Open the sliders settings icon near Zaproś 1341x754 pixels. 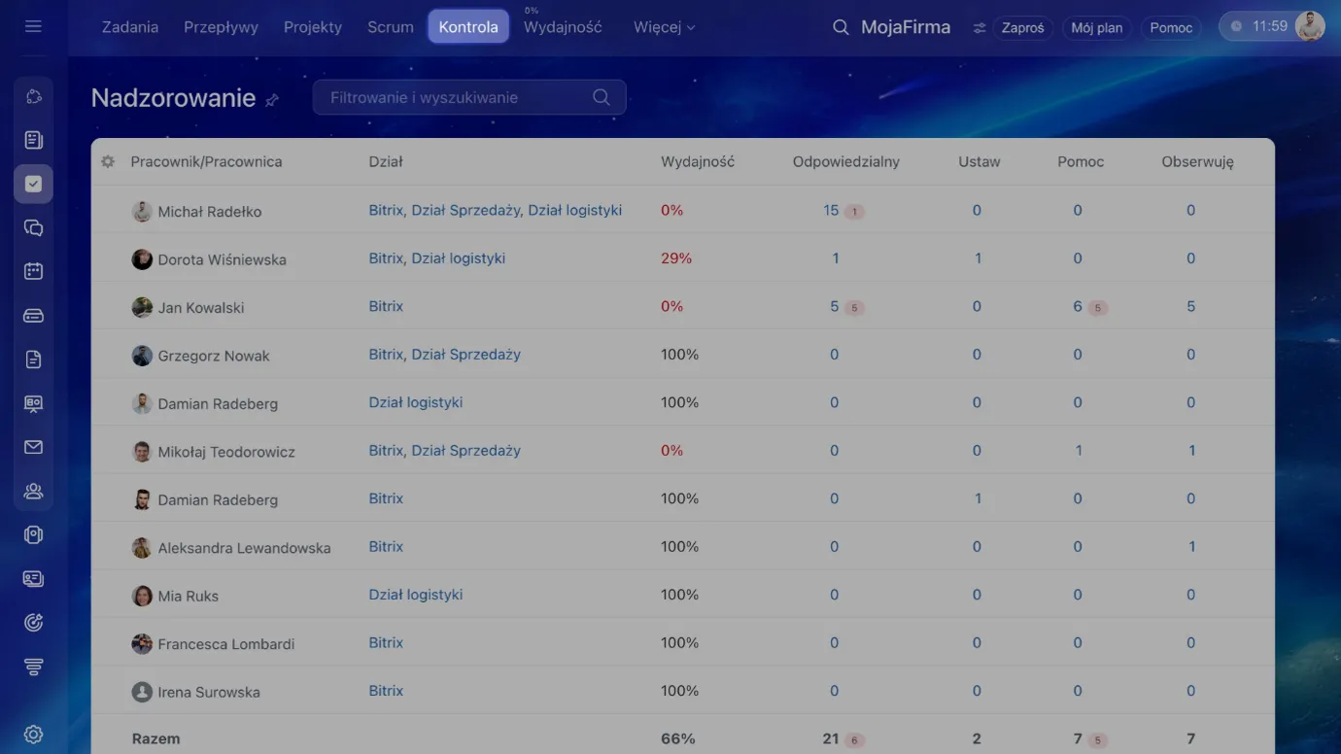pyautogui.click(x=980, y=28)
